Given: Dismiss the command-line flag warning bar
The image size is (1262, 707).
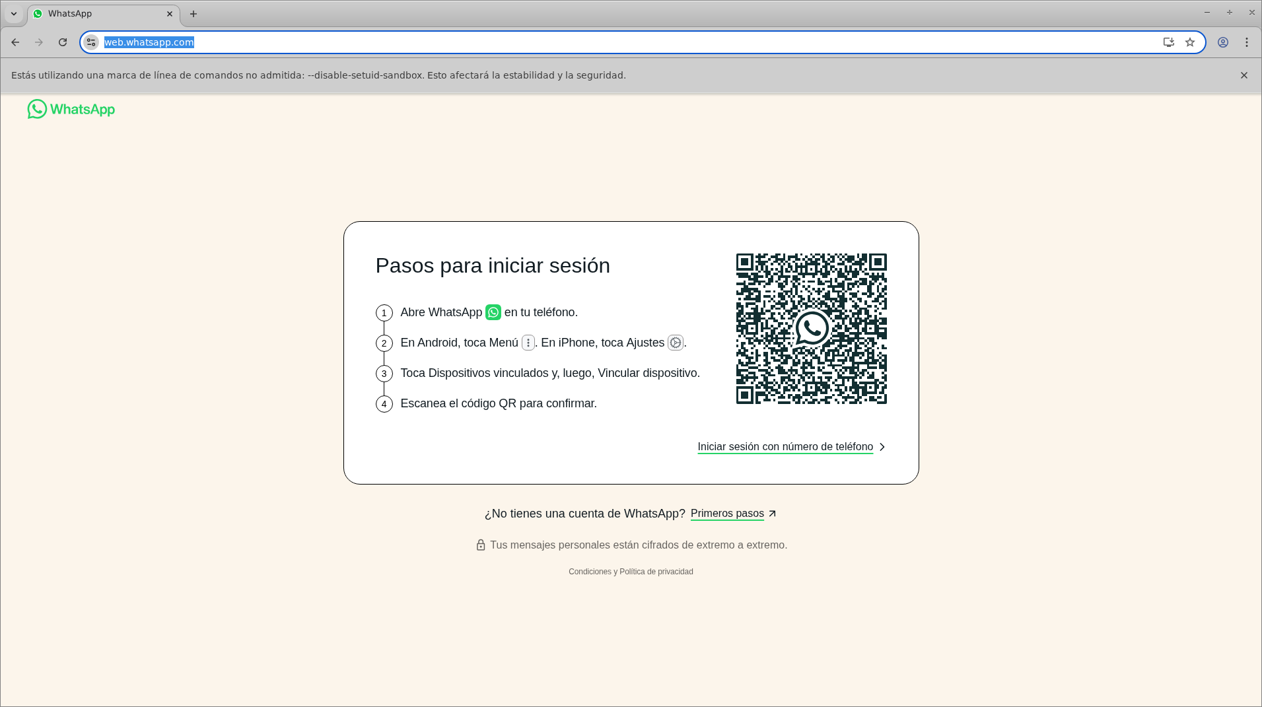Looking at the screenshot, I should click(x=1244, y=75).
